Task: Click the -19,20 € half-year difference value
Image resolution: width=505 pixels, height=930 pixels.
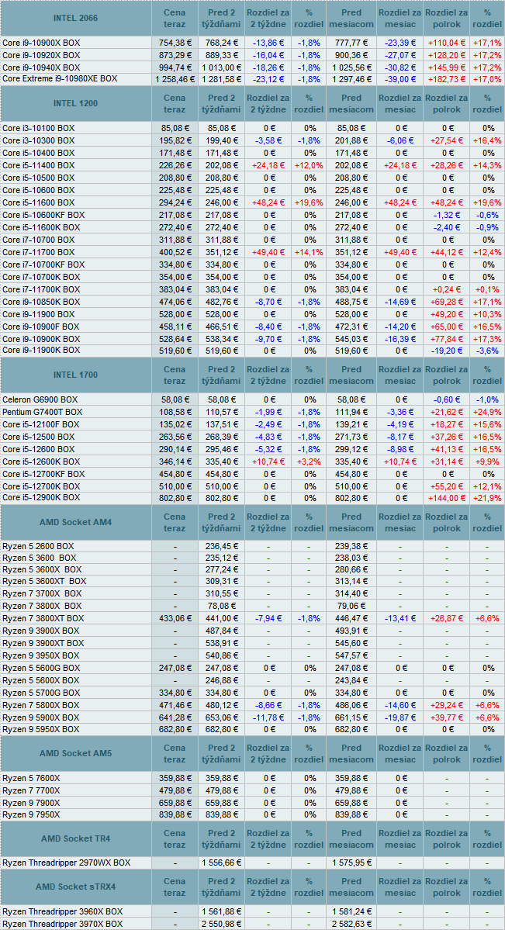Action: coord(448,351)
